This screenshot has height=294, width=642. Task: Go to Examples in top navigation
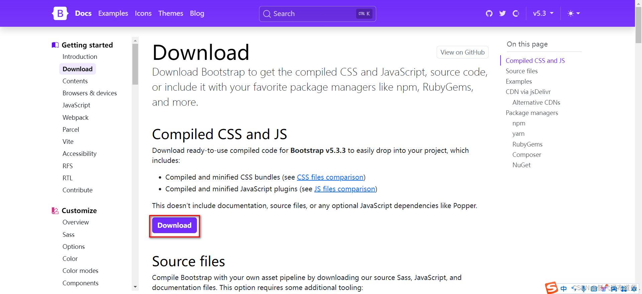(113, 13)
